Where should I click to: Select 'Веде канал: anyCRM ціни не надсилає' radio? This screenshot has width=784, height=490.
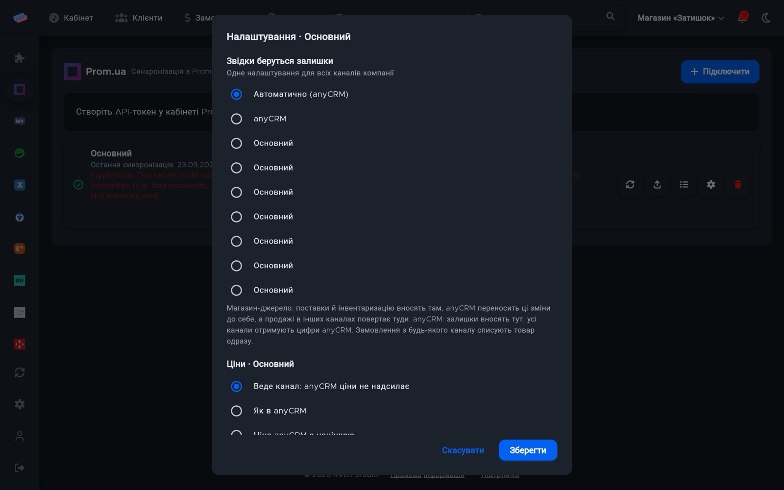coord(236,386)
